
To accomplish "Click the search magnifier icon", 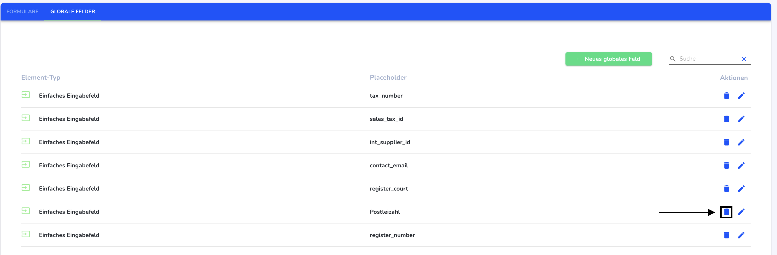I will 673,59.
